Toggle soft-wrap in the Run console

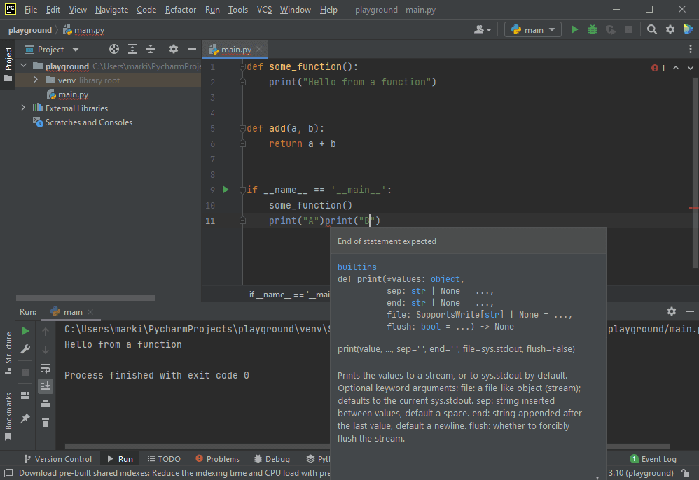pyautogui.click(x=46, y=368)
